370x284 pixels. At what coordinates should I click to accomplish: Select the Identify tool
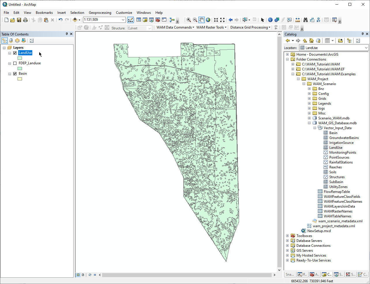(270, 20)
